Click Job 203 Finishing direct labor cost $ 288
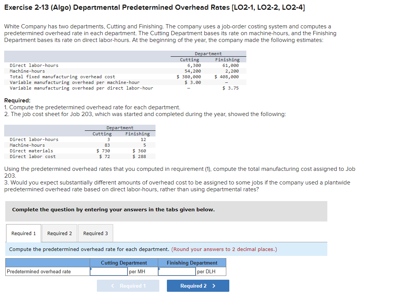 pyautogui.click(x=139, y=156)
